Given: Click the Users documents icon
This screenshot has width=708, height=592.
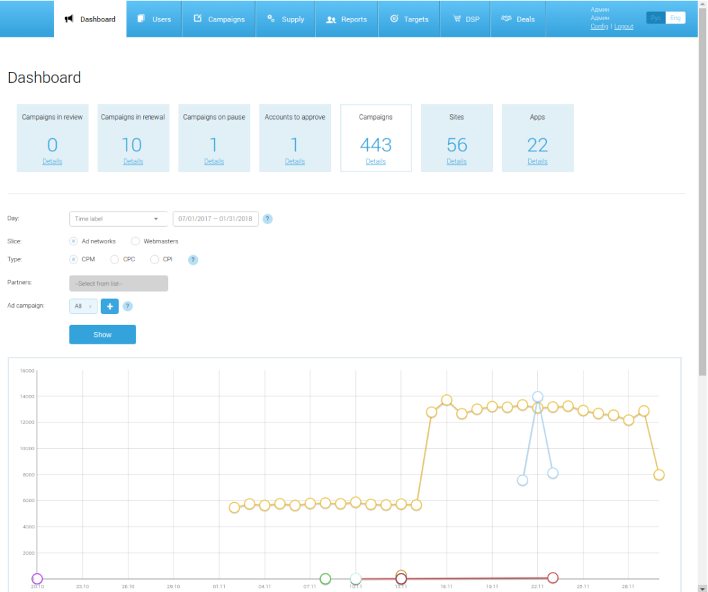Looking at the screenshot, I should 141,19.
